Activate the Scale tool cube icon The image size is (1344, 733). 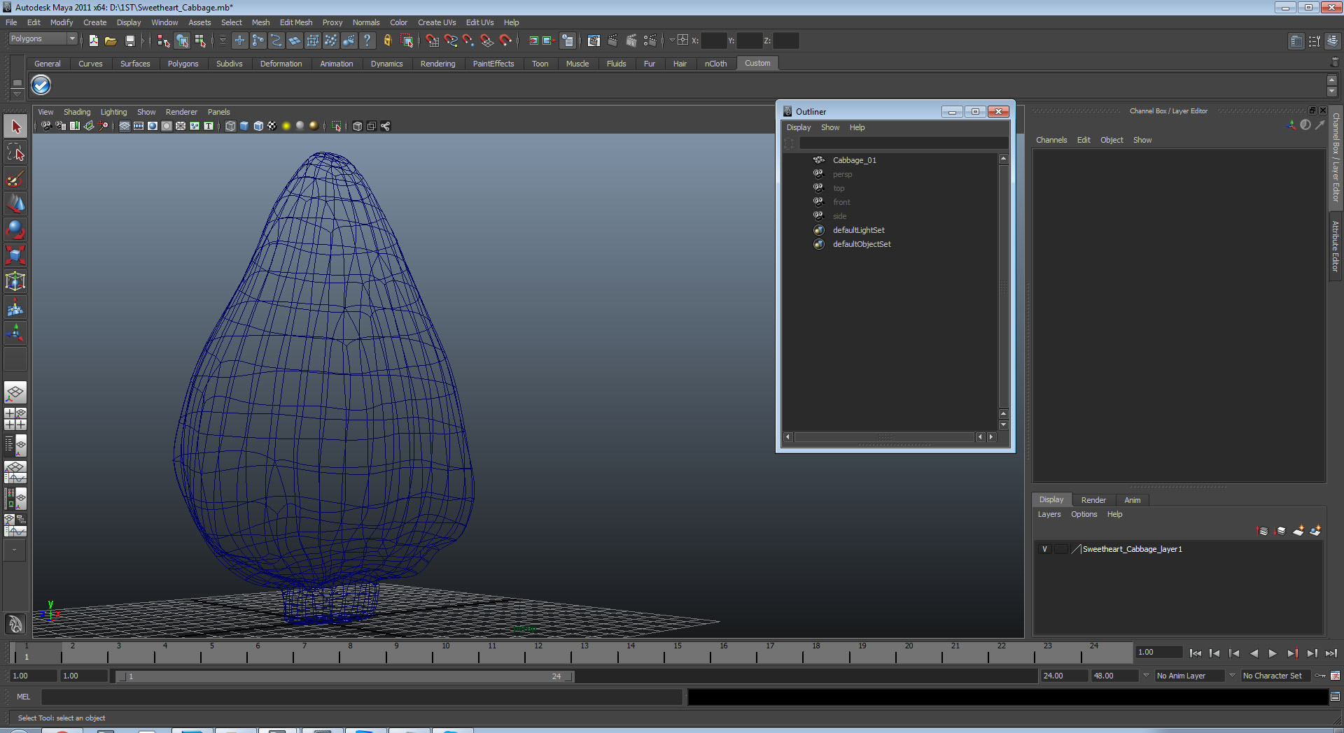click(x=15, y=255)
